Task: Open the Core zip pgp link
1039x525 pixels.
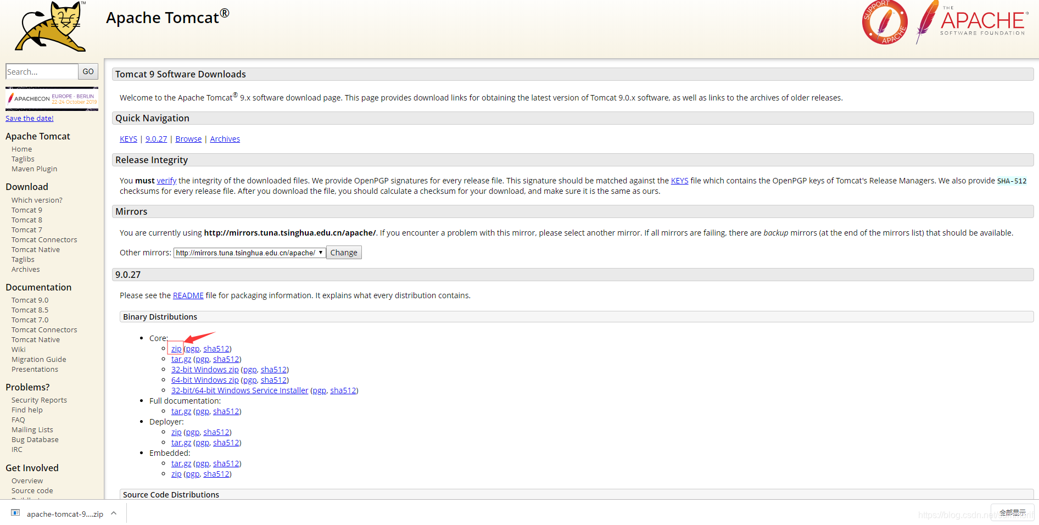Action: coord(192,349)
